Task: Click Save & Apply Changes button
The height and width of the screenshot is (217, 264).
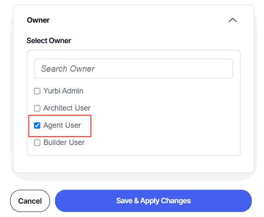Action: point(153,201)
